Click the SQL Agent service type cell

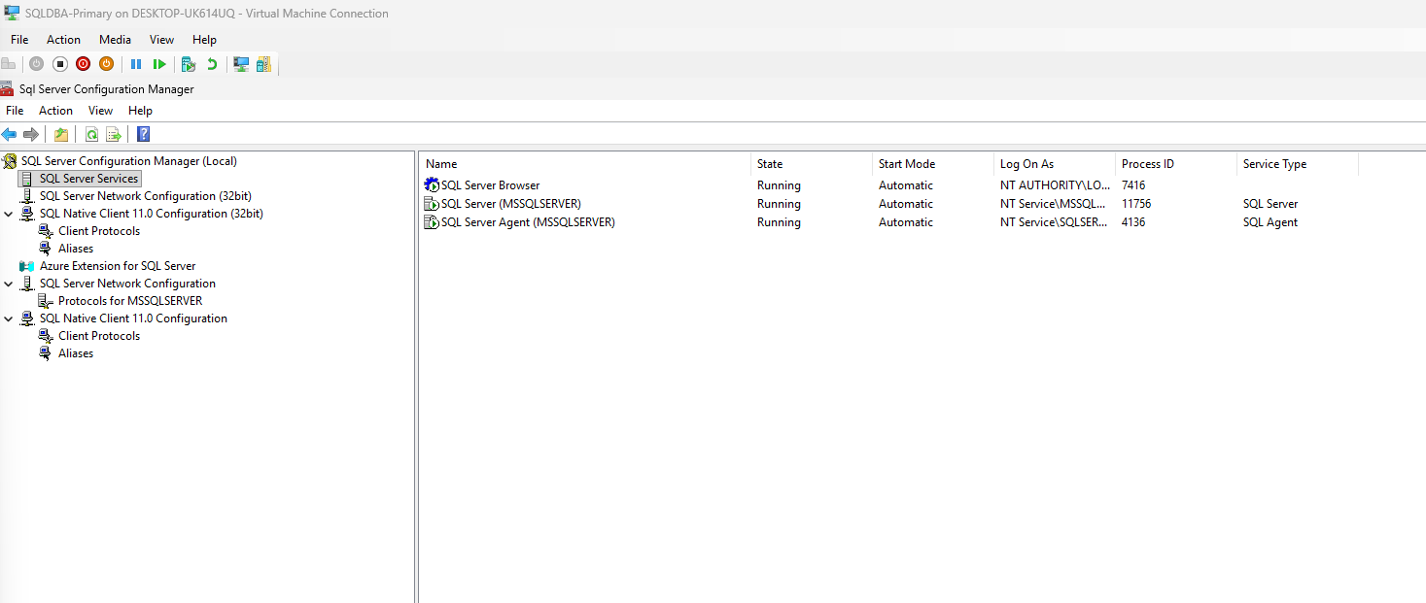(x=1270, y=222)
